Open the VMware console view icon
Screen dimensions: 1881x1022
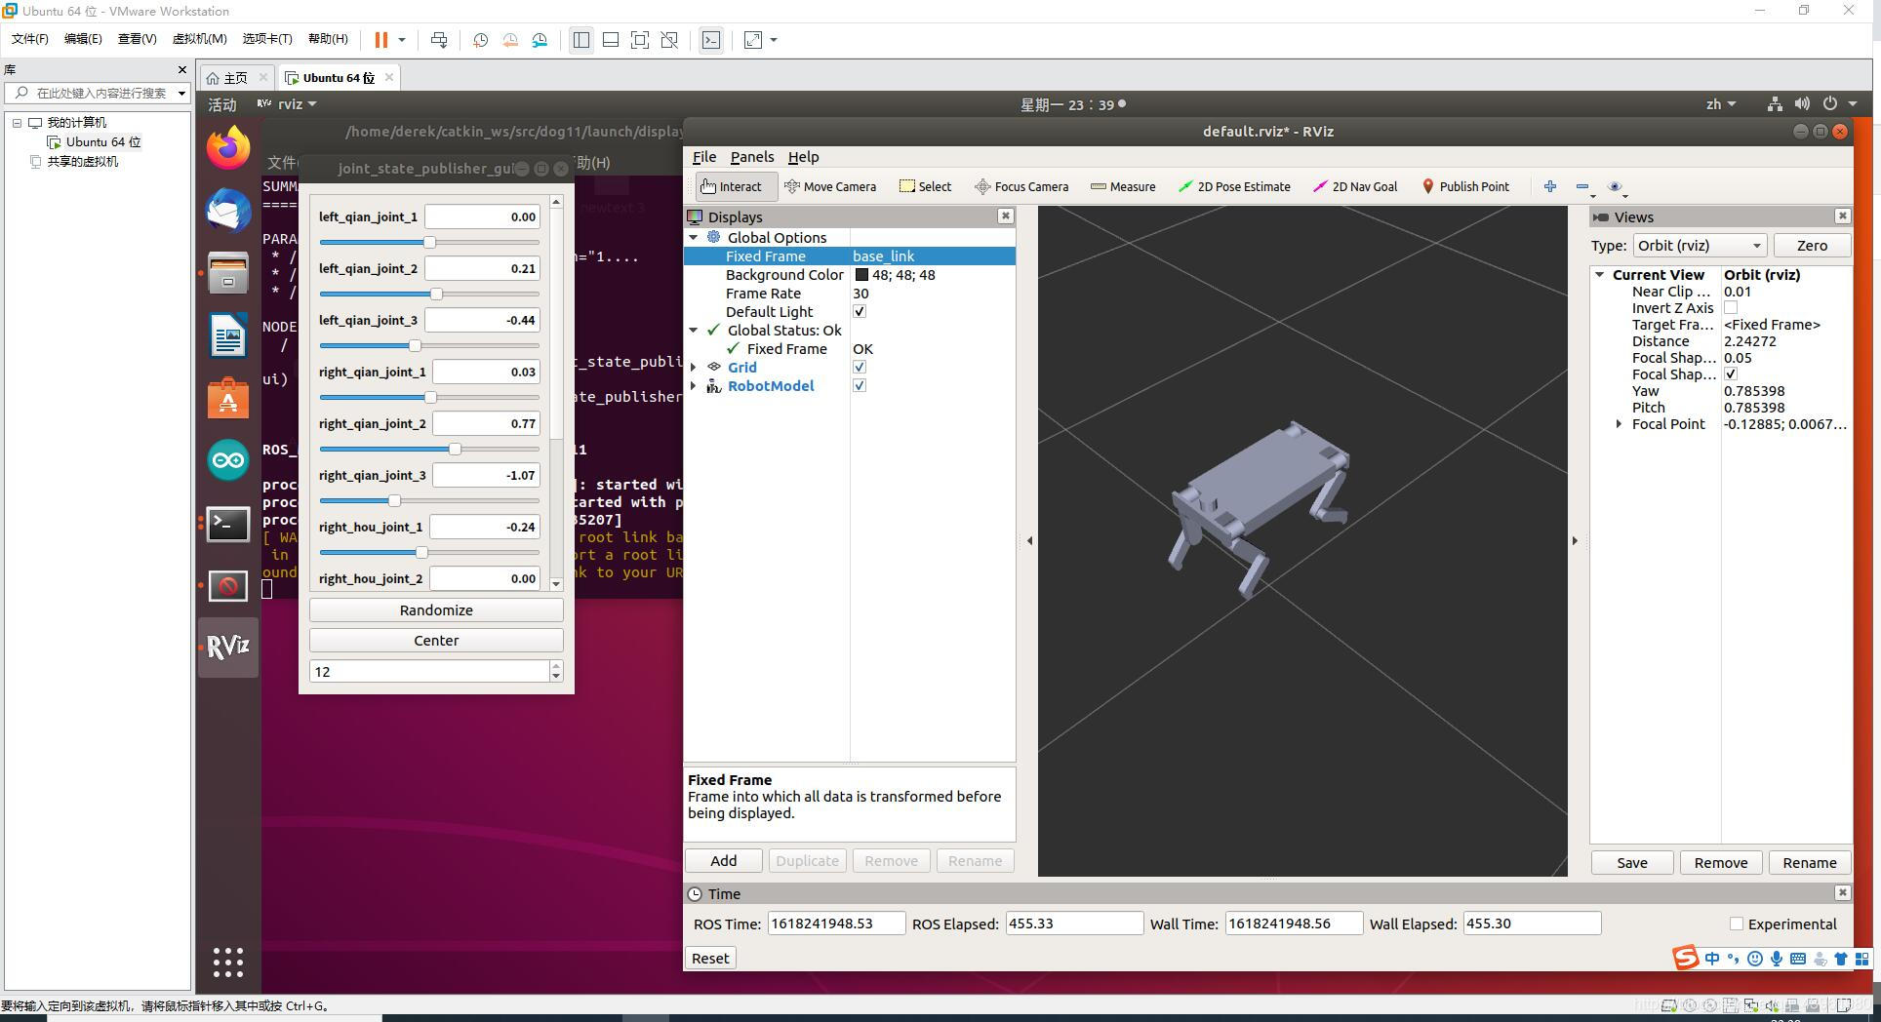point(711,40)
